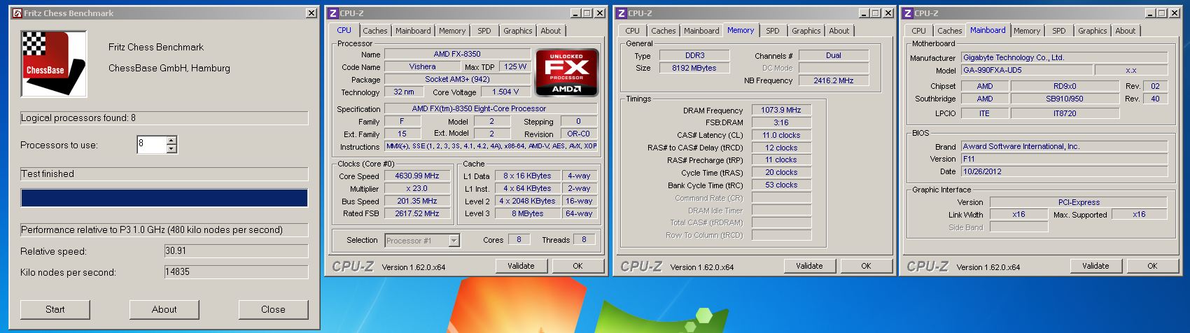Click the Fritz Chess Benchmark title icon
The width and height of the screenshot is (1190, 333).
pyautogui.click(x=17, y=13)
